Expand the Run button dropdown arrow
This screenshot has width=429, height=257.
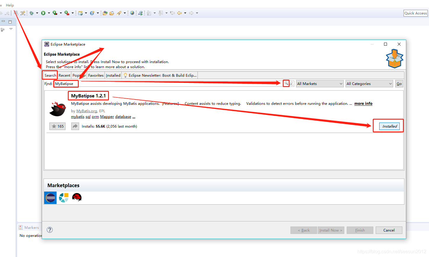point(49,13)
